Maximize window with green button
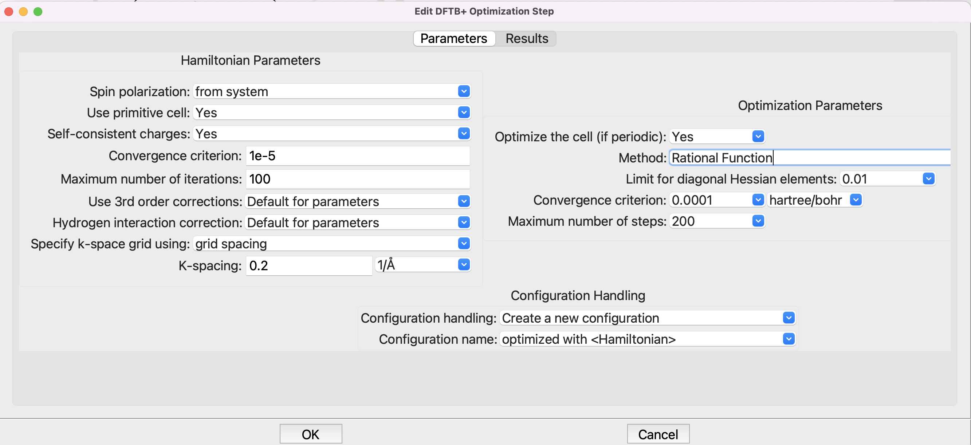Viewport: 971px width, 445px height. point(38,12)
